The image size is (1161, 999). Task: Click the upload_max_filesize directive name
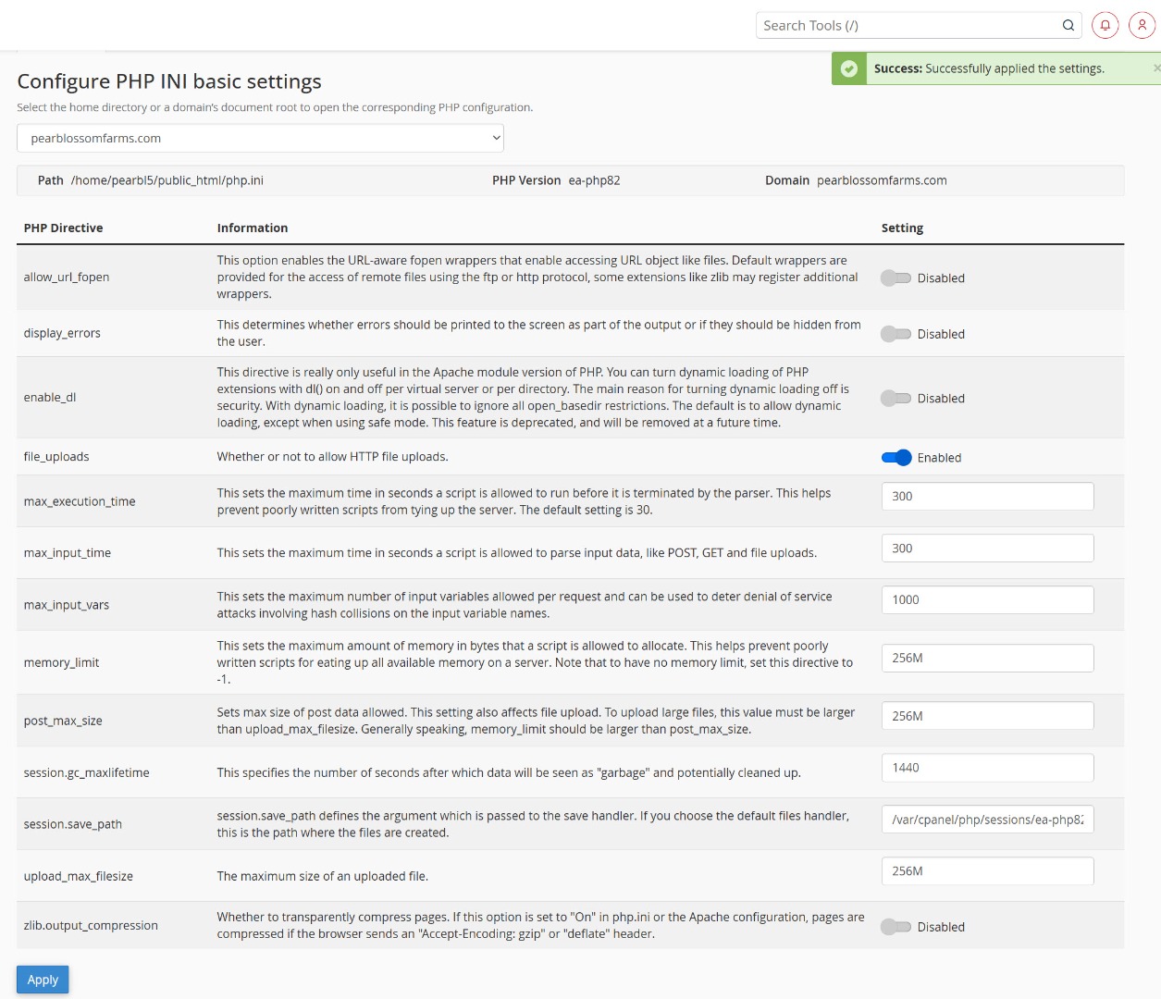point(79,877)
